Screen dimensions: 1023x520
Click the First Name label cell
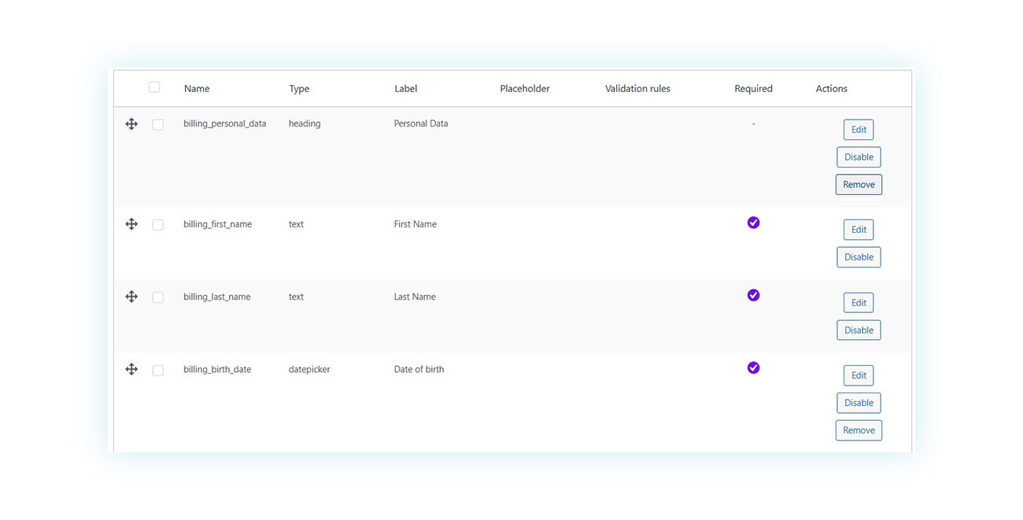[415, 224]
